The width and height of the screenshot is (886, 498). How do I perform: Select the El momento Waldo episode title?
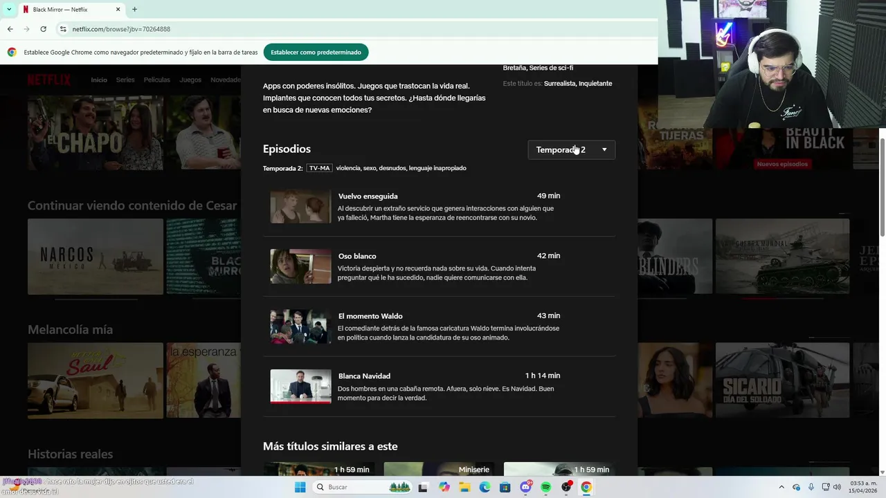pos(370,316)
